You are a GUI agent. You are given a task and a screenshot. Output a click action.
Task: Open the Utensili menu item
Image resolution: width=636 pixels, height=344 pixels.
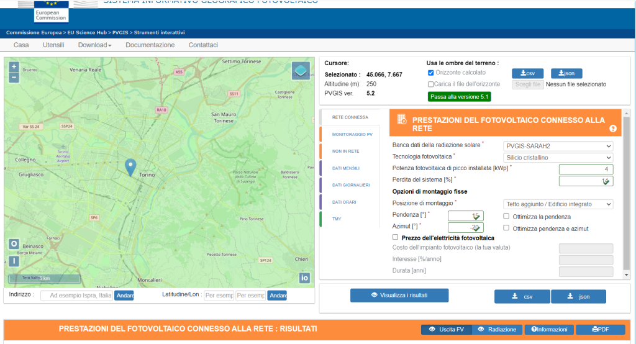pos(53,45)
